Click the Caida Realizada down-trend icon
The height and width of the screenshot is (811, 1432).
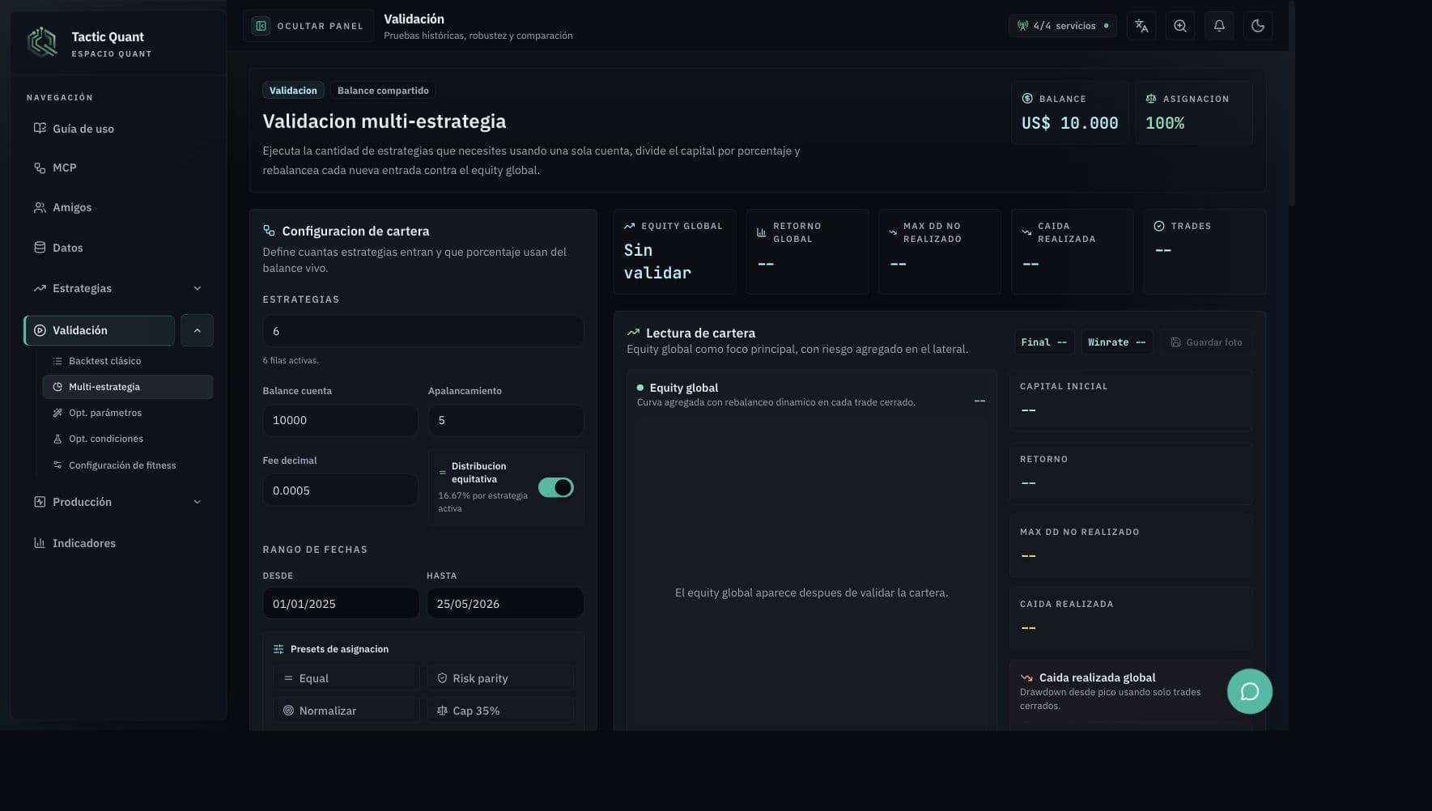1026,232
